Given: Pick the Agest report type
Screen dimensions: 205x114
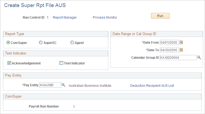Looking at the screenshot, I should [72, 43].
